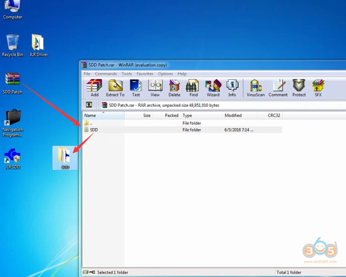
Task: Click 'Selected 1 folder' status text
Action: pos(112,272)
